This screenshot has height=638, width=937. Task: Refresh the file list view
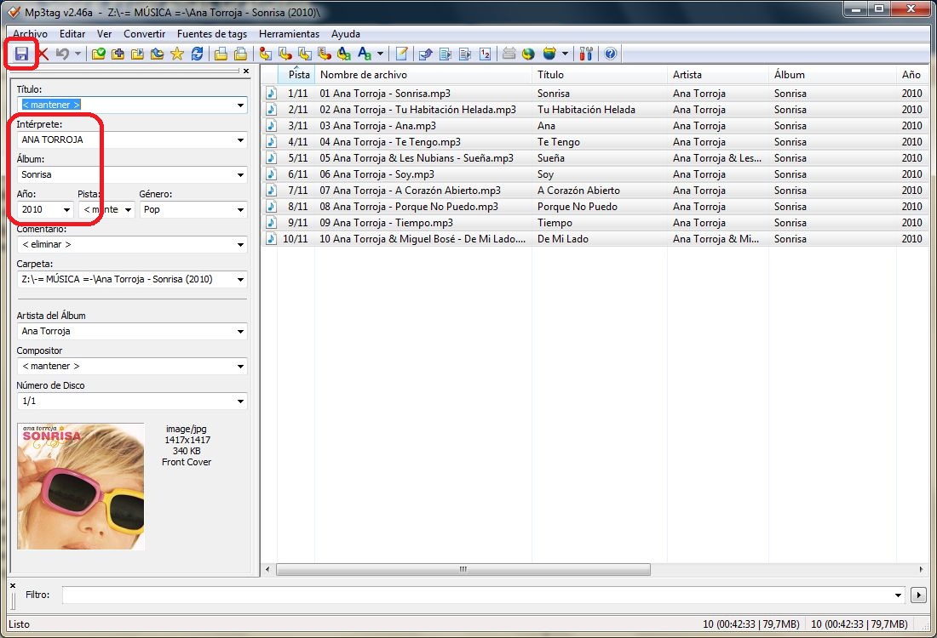(x=197, y=54)
